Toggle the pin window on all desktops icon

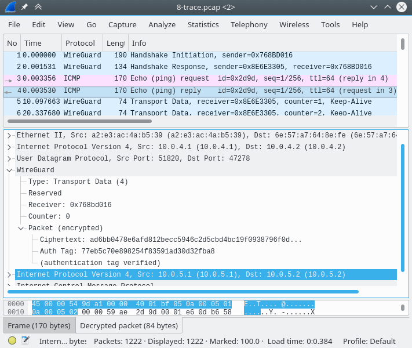pyautogui.click(x=24, y=8)
